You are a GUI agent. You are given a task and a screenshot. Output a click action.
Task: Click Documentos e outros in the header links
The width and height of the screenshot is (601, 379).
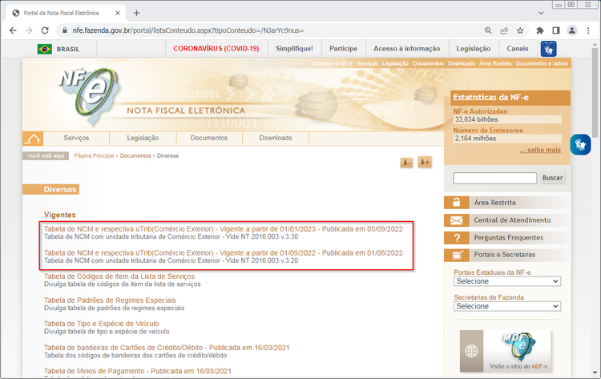pos(542,63)
